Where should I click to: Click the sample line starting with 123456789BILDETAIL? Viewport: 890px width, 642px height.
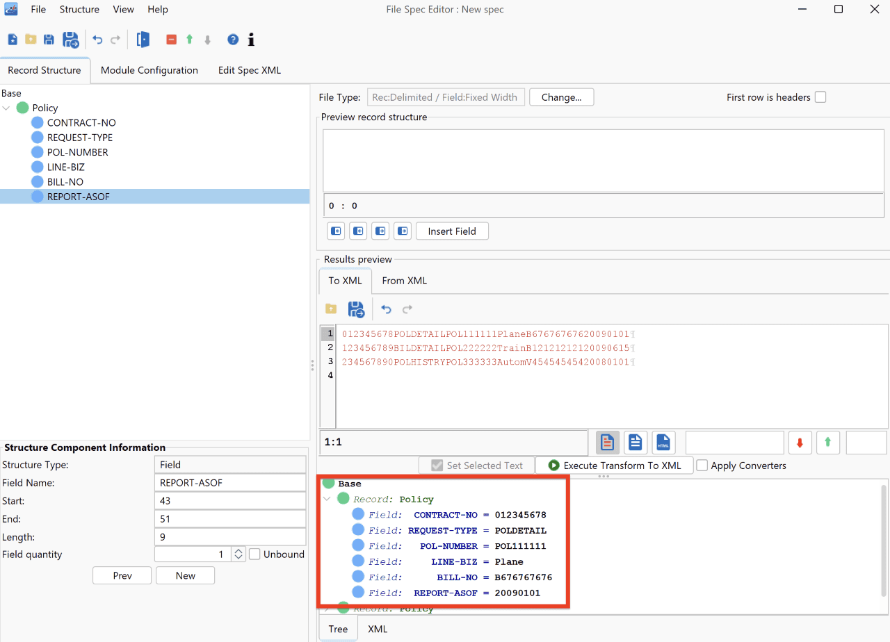489,347
